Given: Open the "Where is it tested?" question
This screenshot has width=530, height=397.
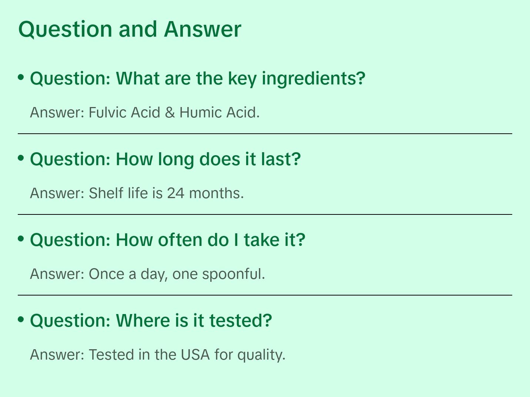Looking at the screenshot, I should pos(151,321).
